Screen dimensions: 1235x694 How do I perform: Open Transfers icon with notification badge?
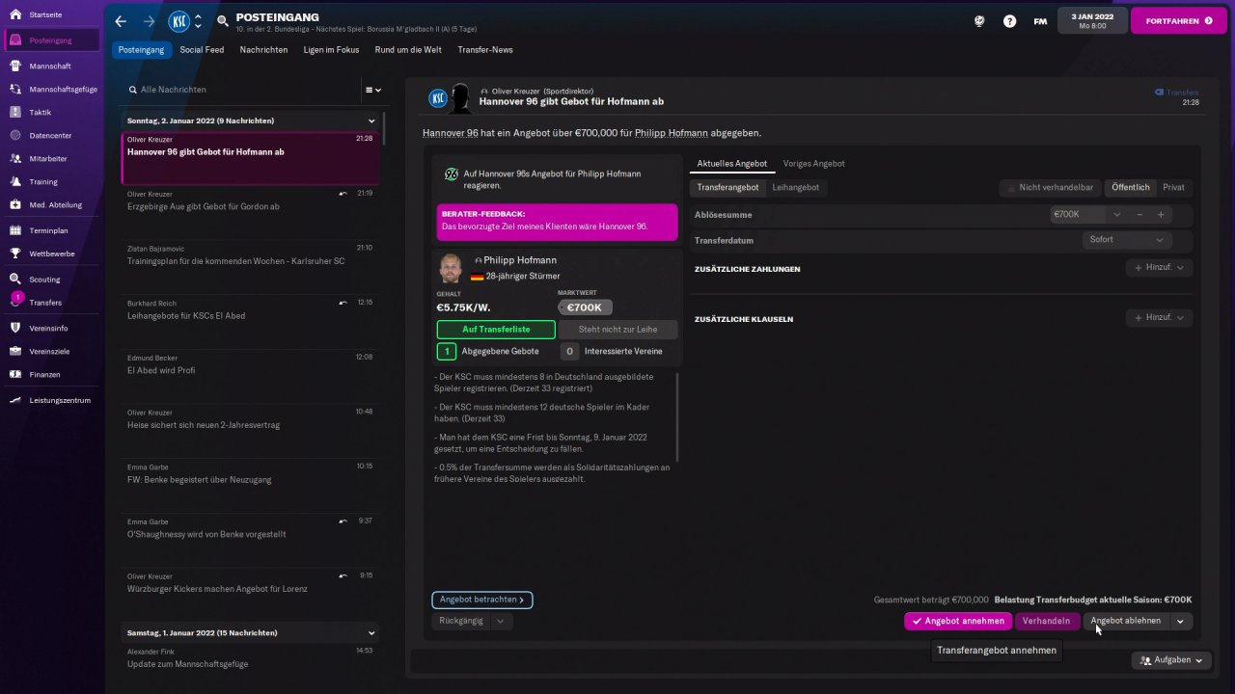pos(15,302)
